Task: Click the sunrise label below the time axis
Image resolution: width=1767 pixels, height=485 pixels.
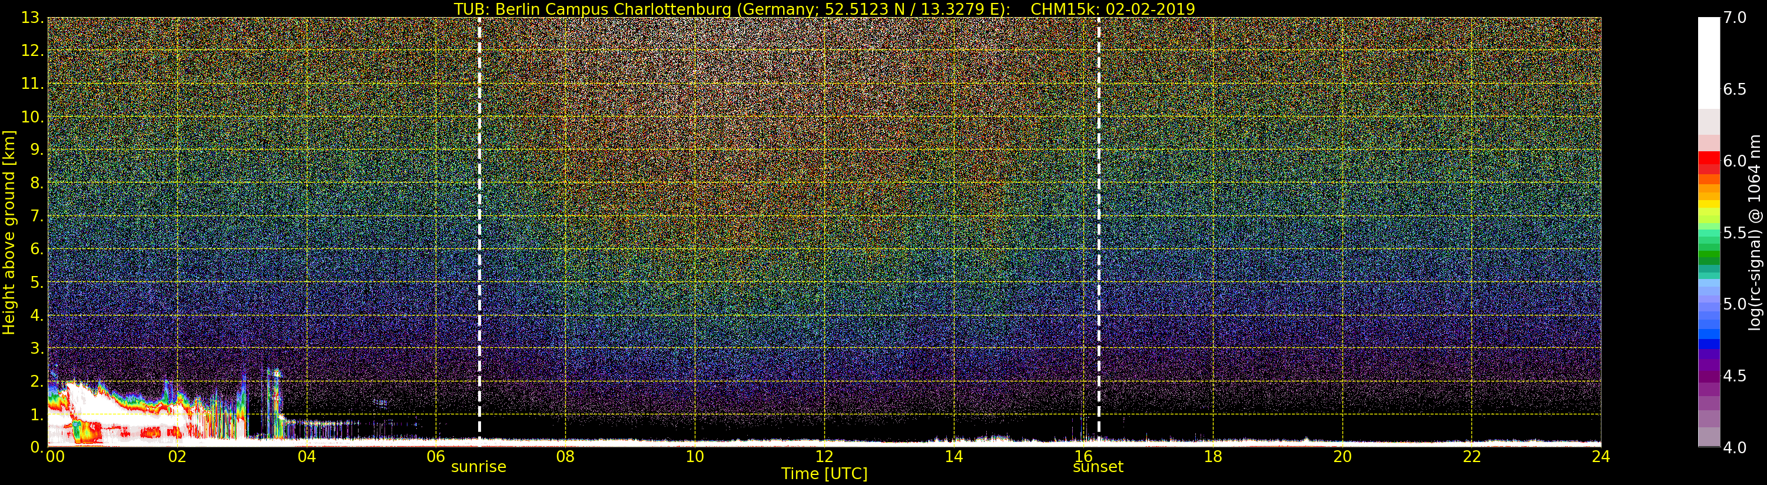Action: pyautogui.click(x=478, y=467)
